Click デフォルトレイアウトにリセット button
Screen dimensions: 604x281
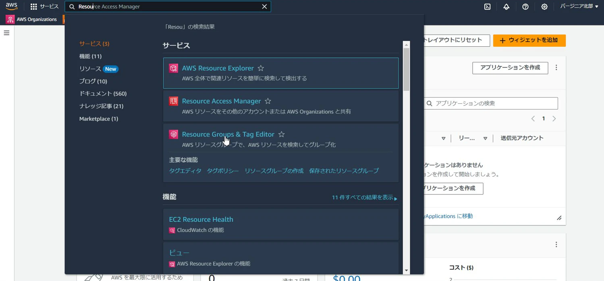(457, 40)
